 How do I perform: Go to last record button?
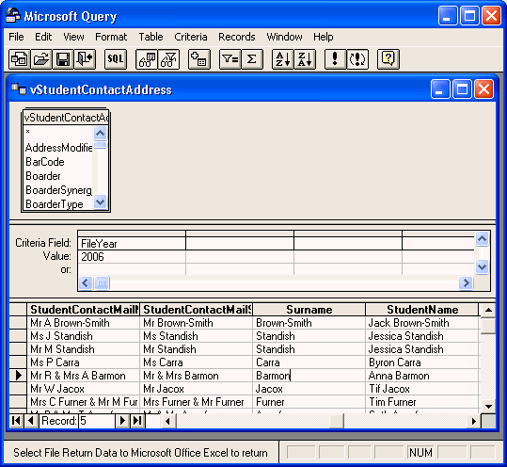(138, 421)
